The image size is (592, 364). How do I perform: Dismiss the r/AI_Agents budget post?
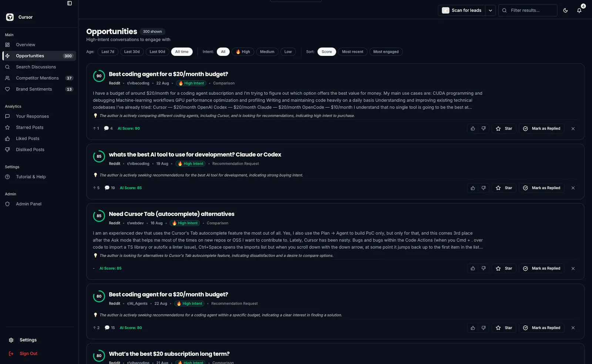coord(573,328)
